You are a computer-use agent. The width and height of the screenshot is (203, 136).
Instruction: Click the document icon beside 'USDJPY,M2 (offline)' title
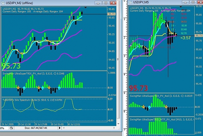coord(3,3)
